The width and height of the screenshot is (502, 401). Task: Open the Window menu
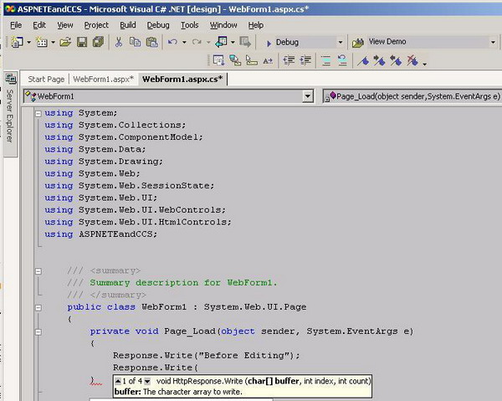[223, 25]
